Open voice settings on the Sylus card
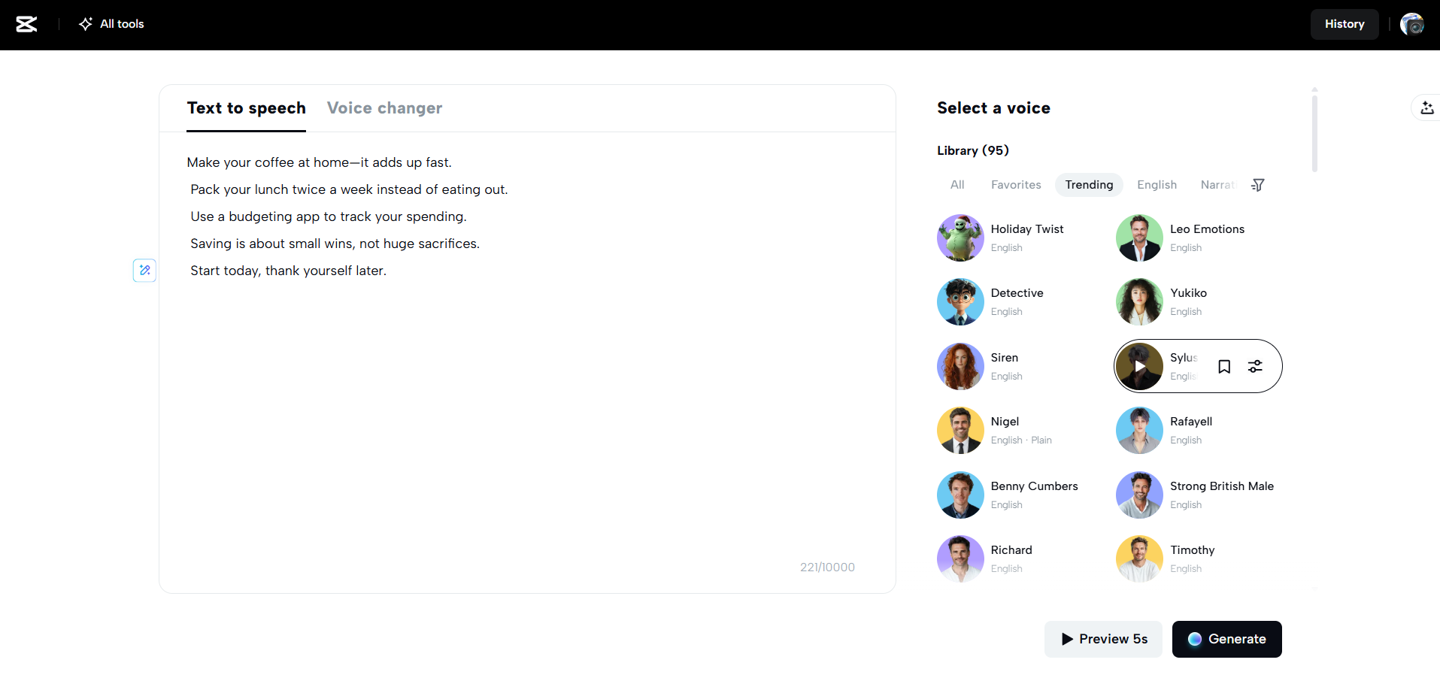 1254,366
